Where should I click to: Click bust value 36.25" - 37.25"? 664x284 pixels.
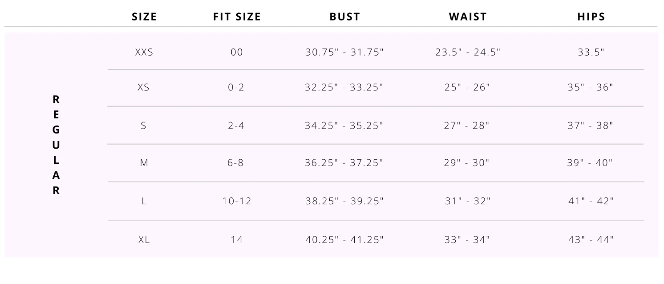tap(344, 163)
